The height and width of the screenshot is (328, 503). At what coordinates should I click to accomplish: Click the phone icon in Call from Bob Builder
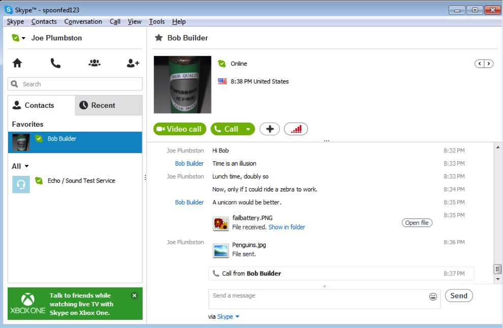216,274
